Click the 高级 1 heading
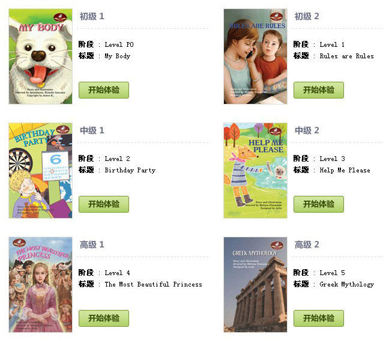 tap(92, 244)
